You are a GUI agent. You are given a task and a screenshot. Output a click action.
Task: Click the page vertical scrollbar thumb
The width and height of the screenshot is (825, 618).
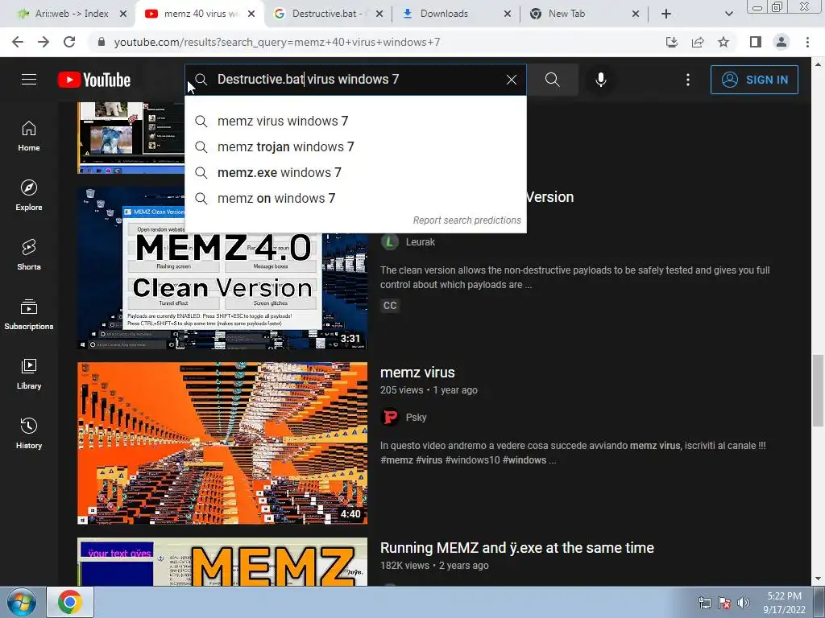coord(818,390)
